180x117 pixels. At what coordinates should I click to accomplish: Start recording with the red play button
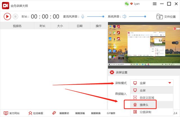tap(7, 17)
